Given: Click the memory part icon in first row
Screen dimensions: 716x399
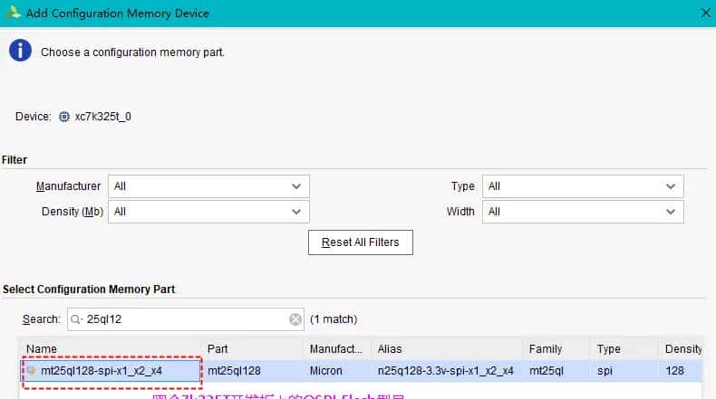Looking at the screenshot, I should [32, 370].
